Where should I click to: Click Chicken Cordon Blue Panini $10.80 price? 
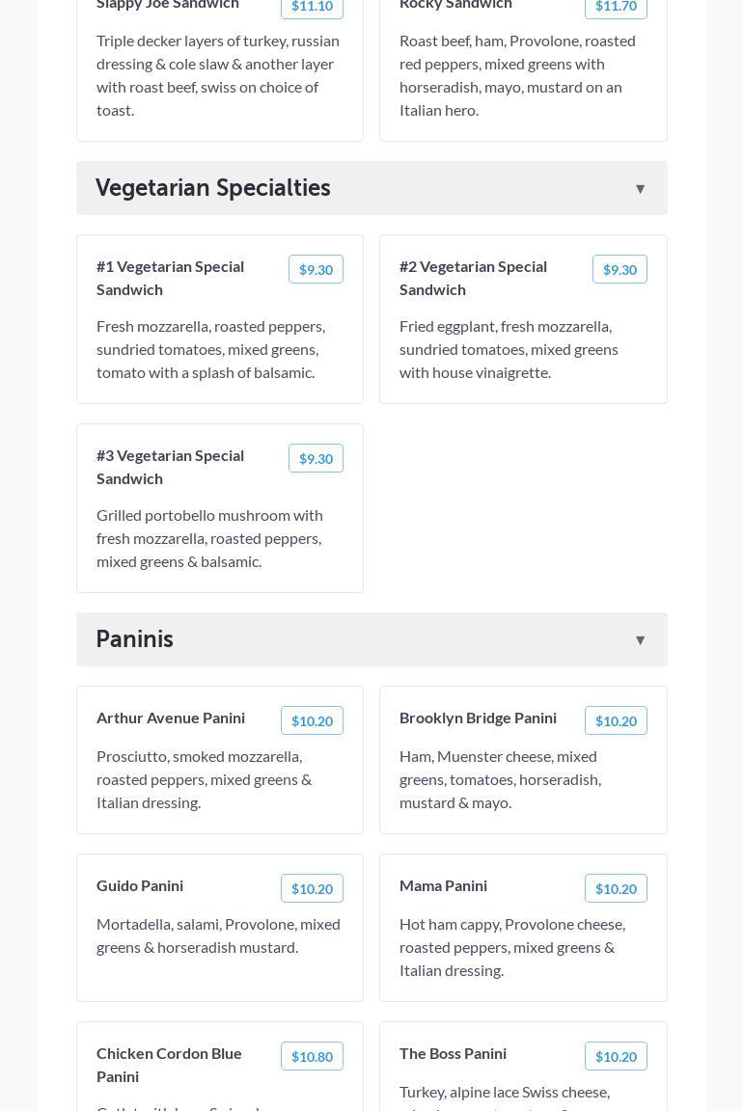tap(312, 1057)
